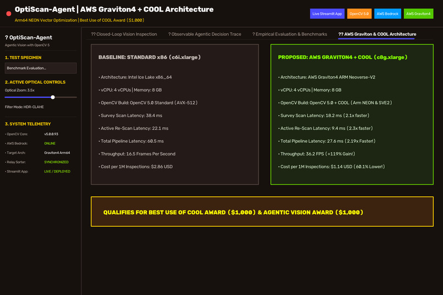Open the Live Streamlit App badge
Viewport: 443px width, 295px height.
[327, 14]
